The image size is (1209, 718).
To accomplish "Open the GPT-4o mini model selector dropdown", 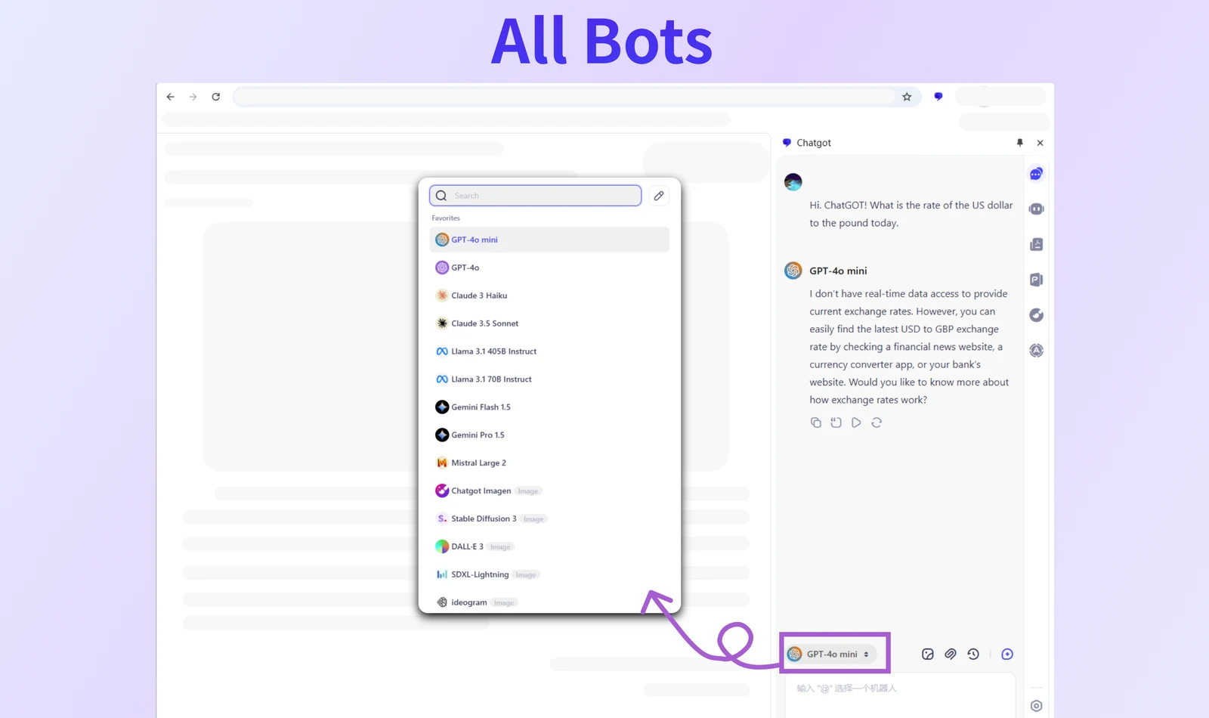I will [832, 654].
